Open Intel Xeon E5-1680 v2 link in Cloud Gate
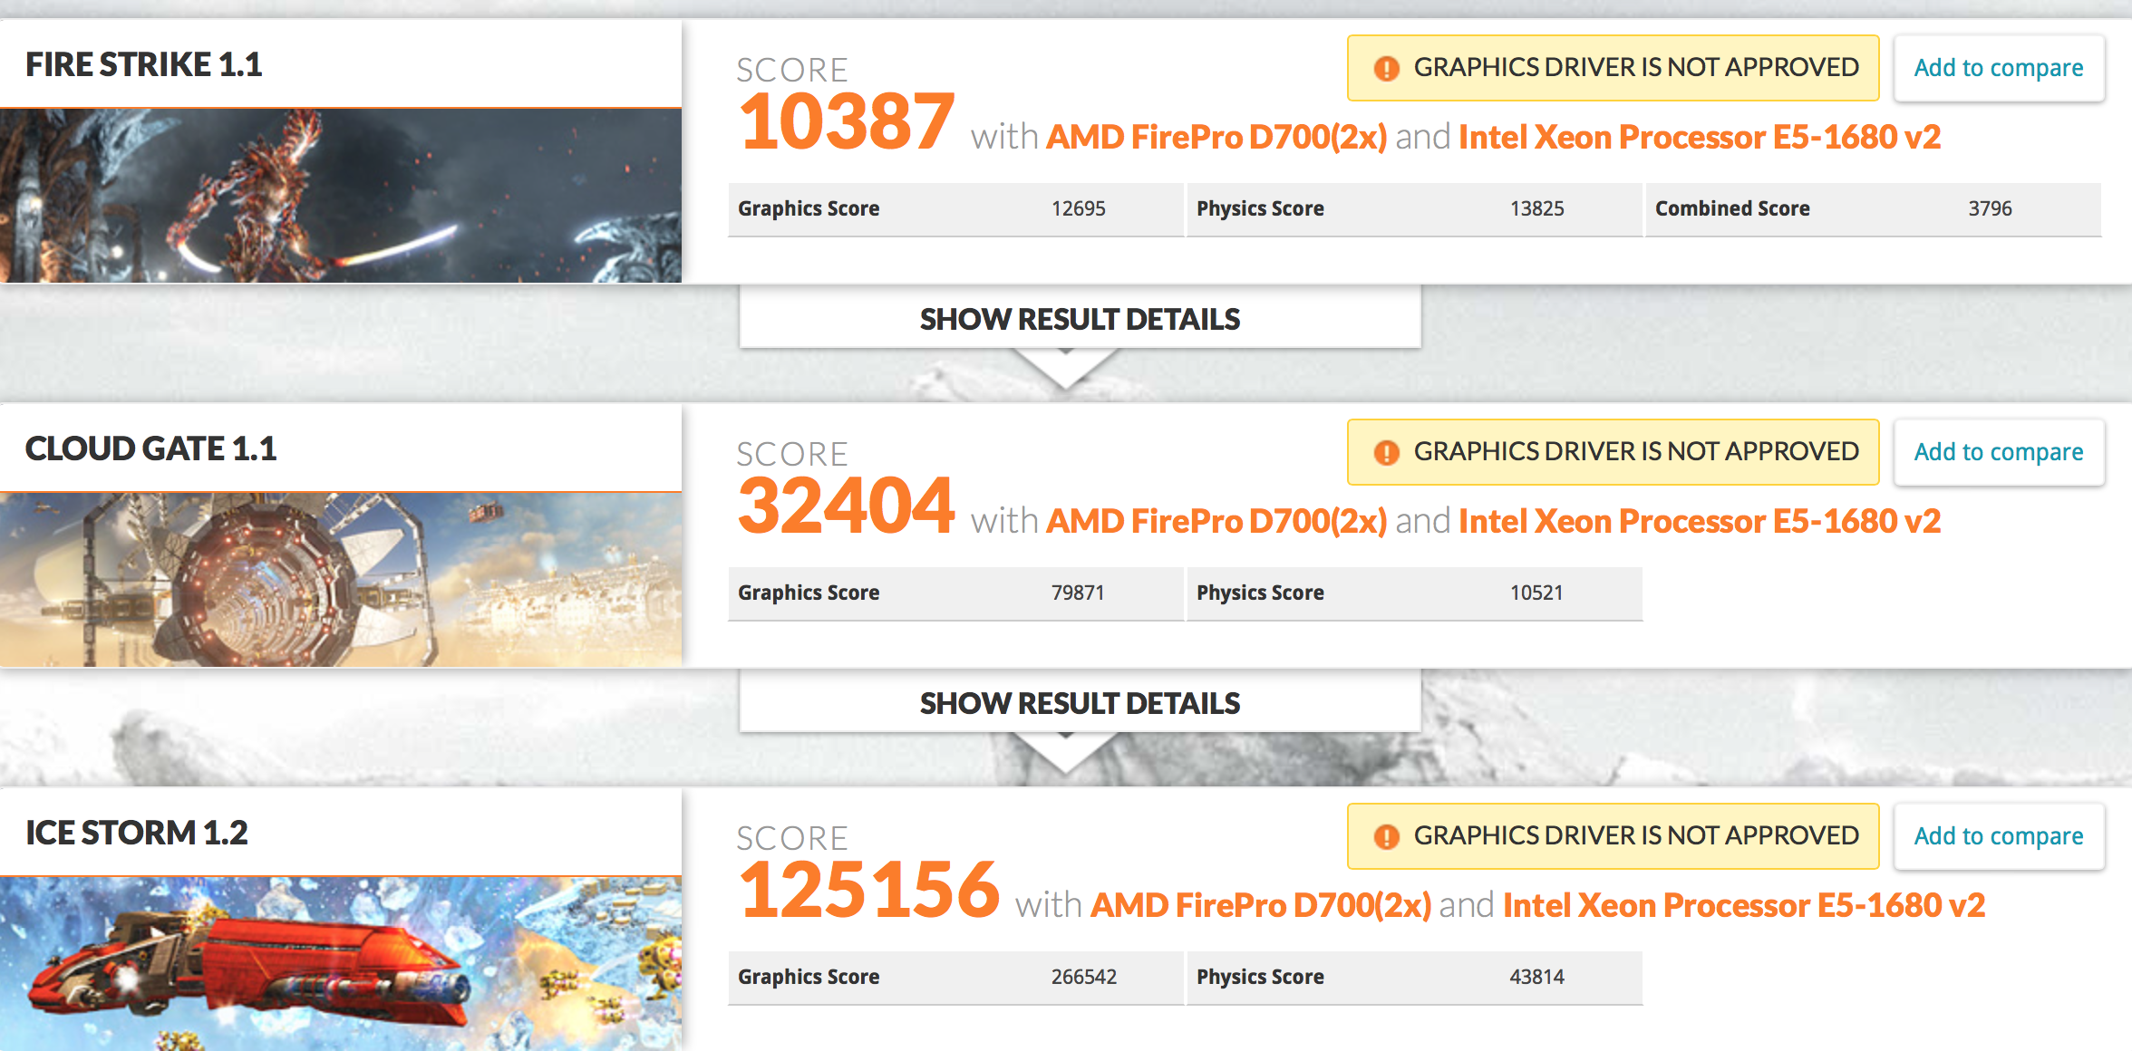This screenshot has height=1051, width=2132. (1700, 521)
